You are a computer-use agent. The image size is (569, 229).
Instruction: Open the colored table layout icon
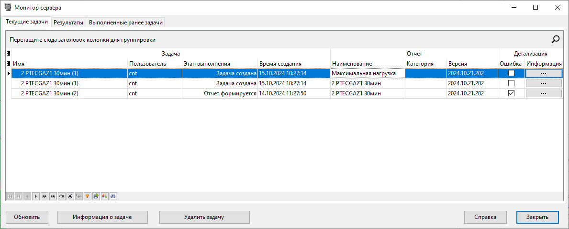click(104, 196)
